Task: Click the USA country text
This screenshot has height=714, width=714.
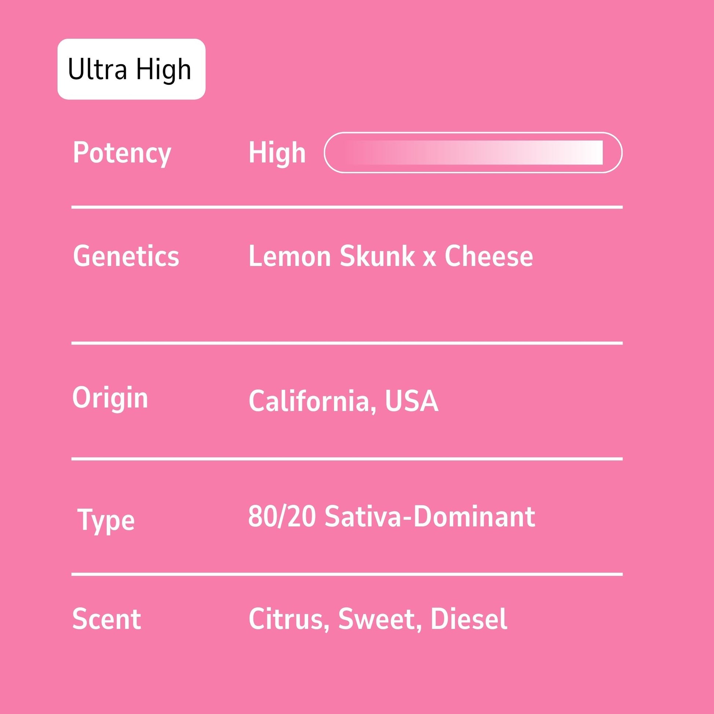Action: (412, 401)
